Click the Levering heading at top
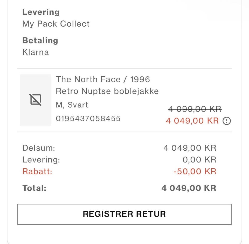This screenshot has width=249, height=244. pyautogui.click(x=41, y=12)
